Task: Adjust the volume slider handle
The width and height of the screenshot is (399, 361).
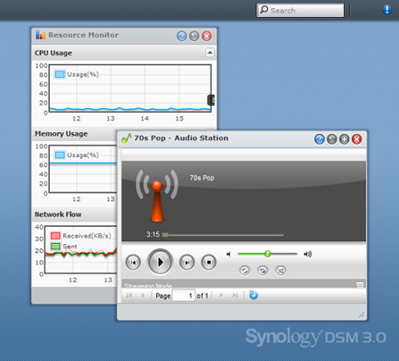Action: coord(268,254)
